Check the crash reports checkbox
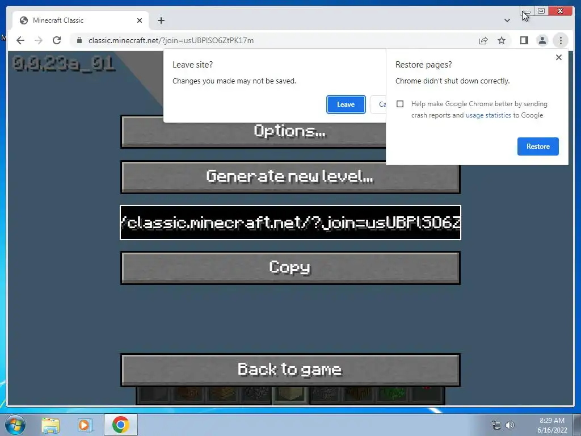 point(400,104)
